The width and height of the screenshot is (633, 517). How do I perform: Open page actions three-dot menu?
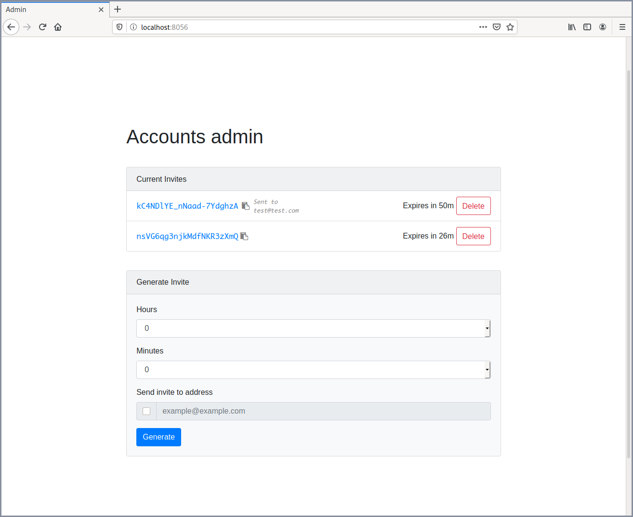click(x=483, y=27)
